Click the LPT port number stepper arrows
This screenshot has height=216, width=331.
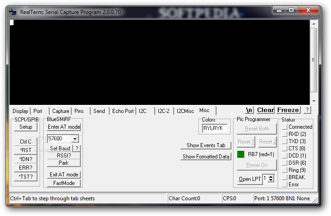271,179
